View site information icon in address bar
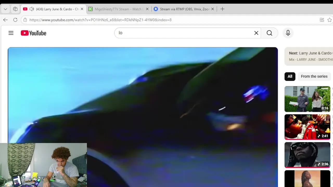Screen dimensions: 333x187 point(25,20)
